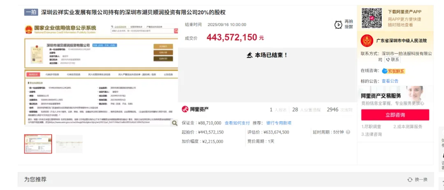Click the appraisal value ¥633,674,500

click(x=276, y=132)
